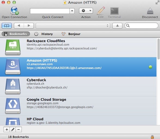The image size is (160, 139).
Task: Click the Cyberduck SFTP drive icon
Action: [x=13, y=86]
